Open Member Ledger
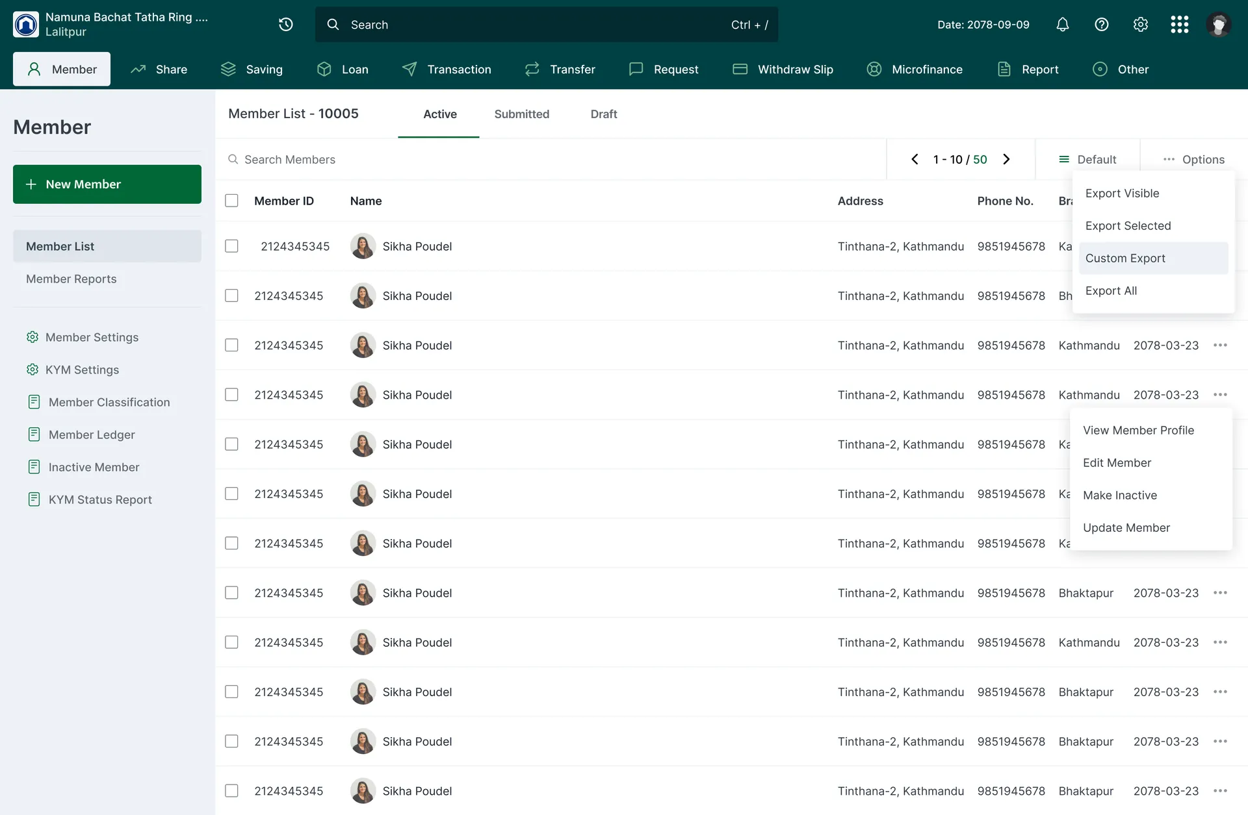 (81, 434)
